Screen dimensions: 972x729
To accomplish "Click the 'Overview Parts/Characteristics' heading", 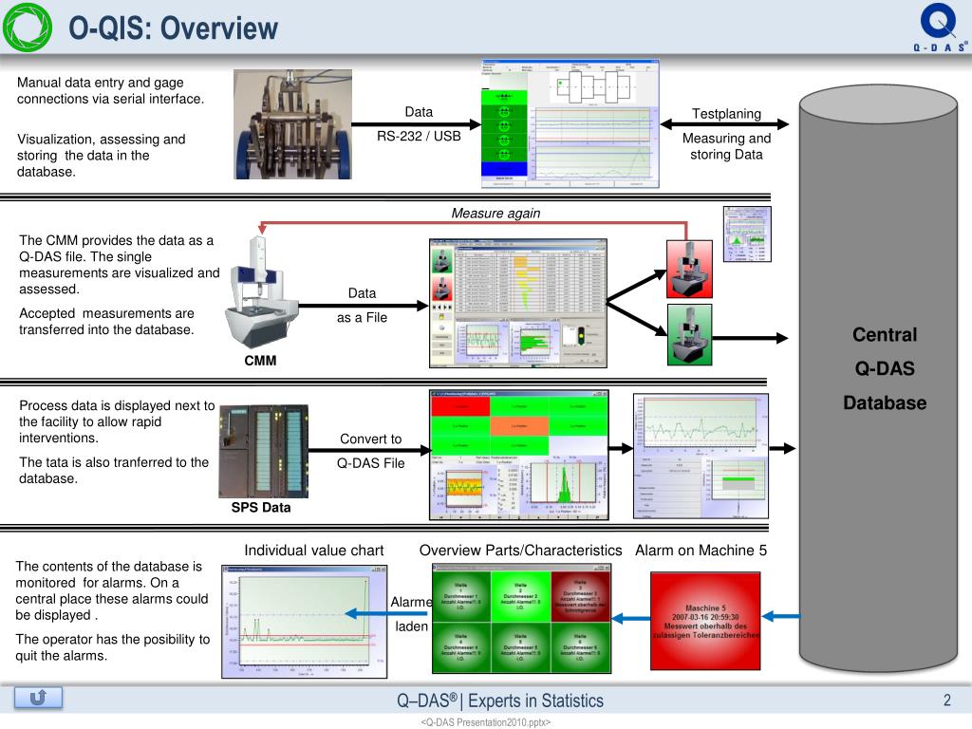I will point(520,551).
